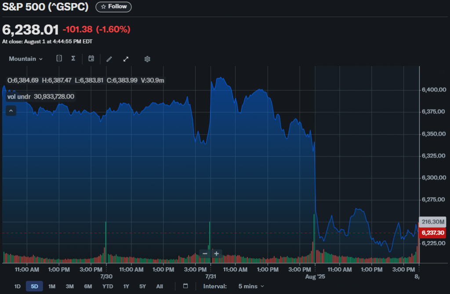This screenshot has height=294, width=450.
Task: Select the 1Y range
Action: click(126, 286)
